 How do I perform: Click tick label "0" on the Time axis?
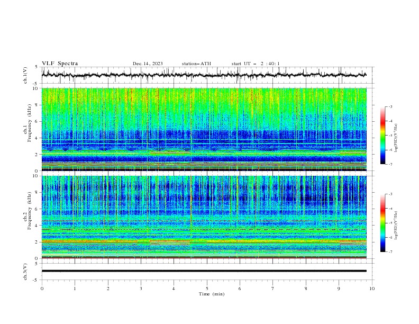pos(42,289)
